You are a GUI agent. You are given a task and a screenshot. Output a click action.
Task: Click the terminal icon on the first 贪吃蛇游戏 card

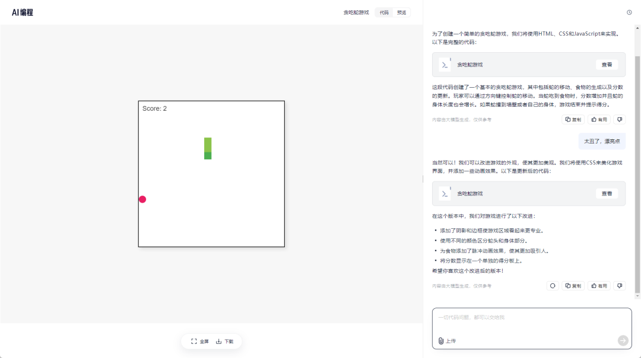pos(445,65)
